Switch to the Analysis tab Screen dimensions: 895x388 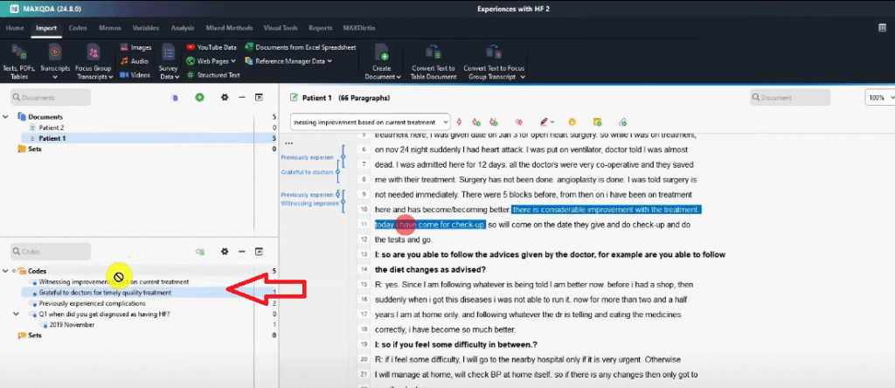[183, 28]
